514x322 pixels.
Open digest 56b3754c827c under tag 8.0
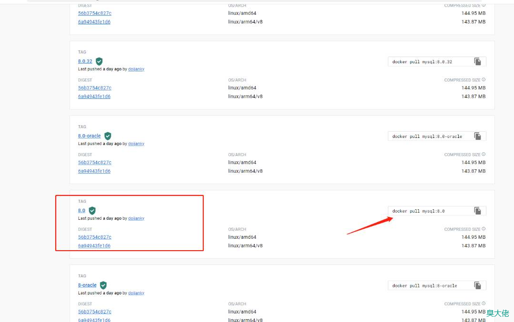(95, 237)
